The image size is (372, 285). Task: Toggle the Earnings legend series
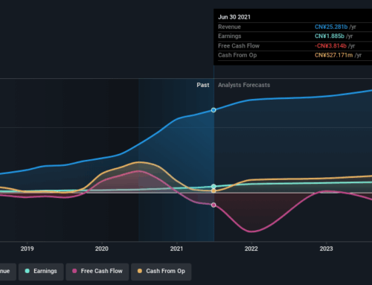tap(41, 272)
